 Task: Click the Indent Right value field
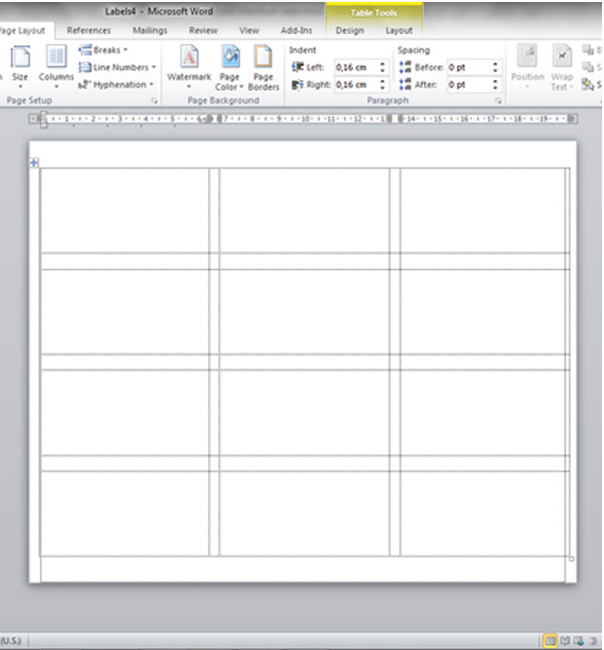pyautogui.click(x=356, y=84)
